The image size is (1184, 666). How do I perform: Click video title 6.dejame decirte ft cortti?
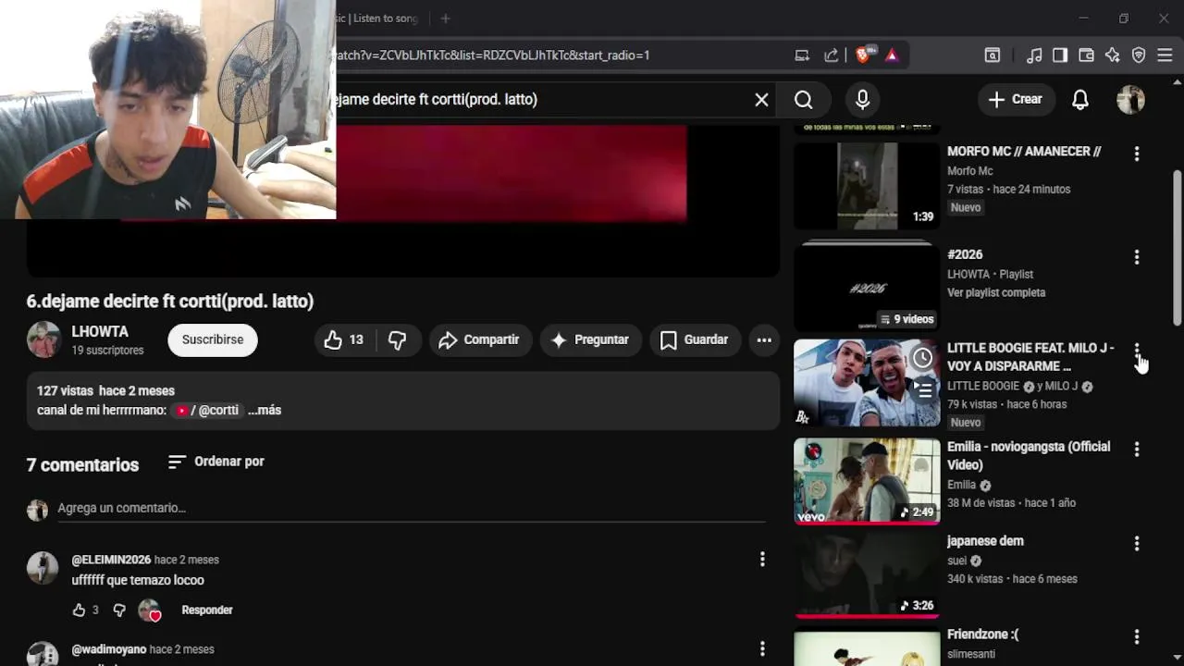point(170,302)
